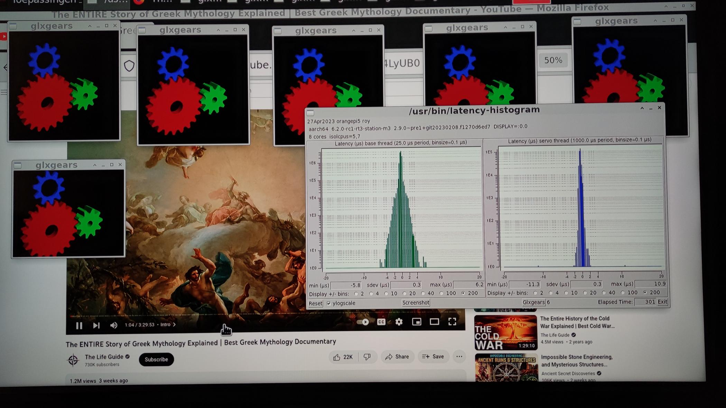Toggle the ylogscale checkbox
This screenshot has width=726, height=408.
[328, 303]
